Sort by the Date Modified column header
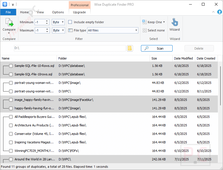The height and width of the screenshot is (170, 223). click(x=184, y=58)
